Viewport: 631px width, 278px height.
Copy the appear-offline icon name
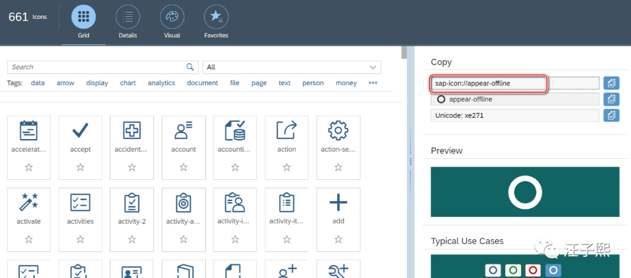coord(612,99)
